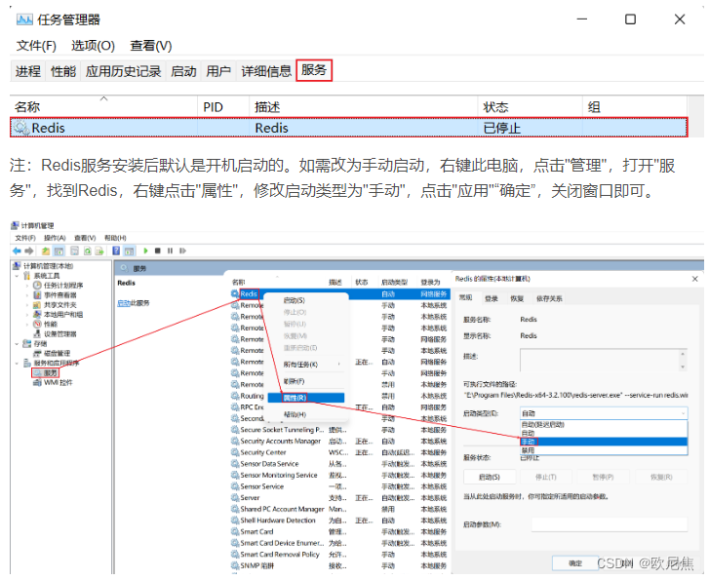Choose 自动(延迟启动) in the startup type list
Image resolution: width=709 pixels, height=580 pixels.
point(604,424)
